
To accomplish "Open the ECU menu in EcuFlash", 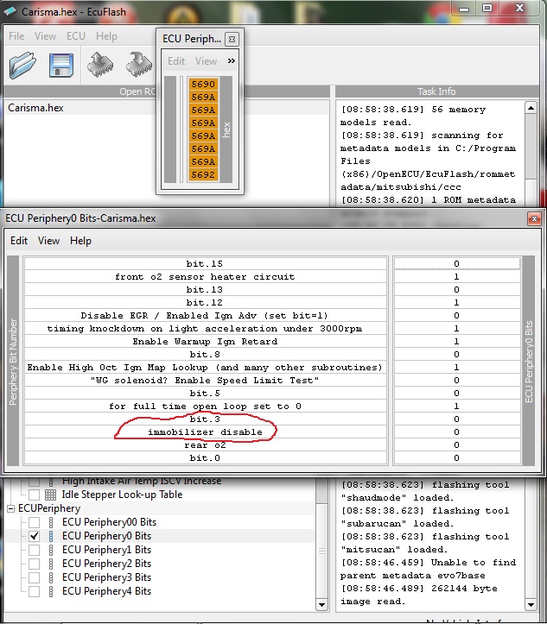I will (76, 36).
